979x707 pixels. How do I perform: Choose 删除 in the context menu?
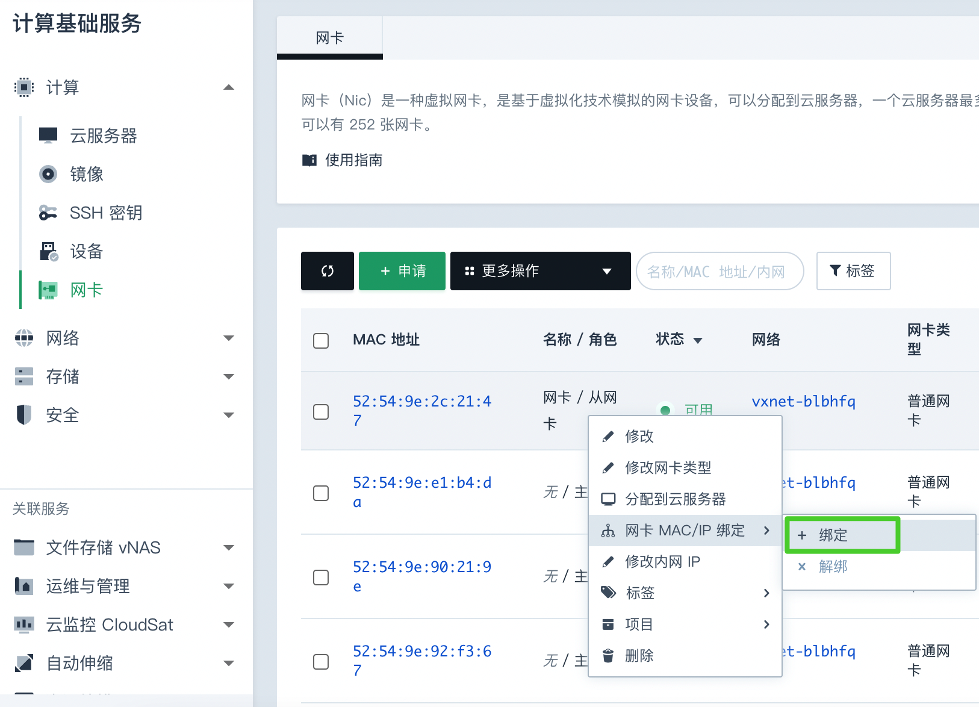tap(685, 656)
